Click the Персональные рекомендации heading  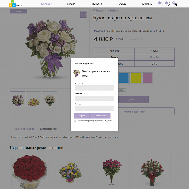[x=36, y=148]
